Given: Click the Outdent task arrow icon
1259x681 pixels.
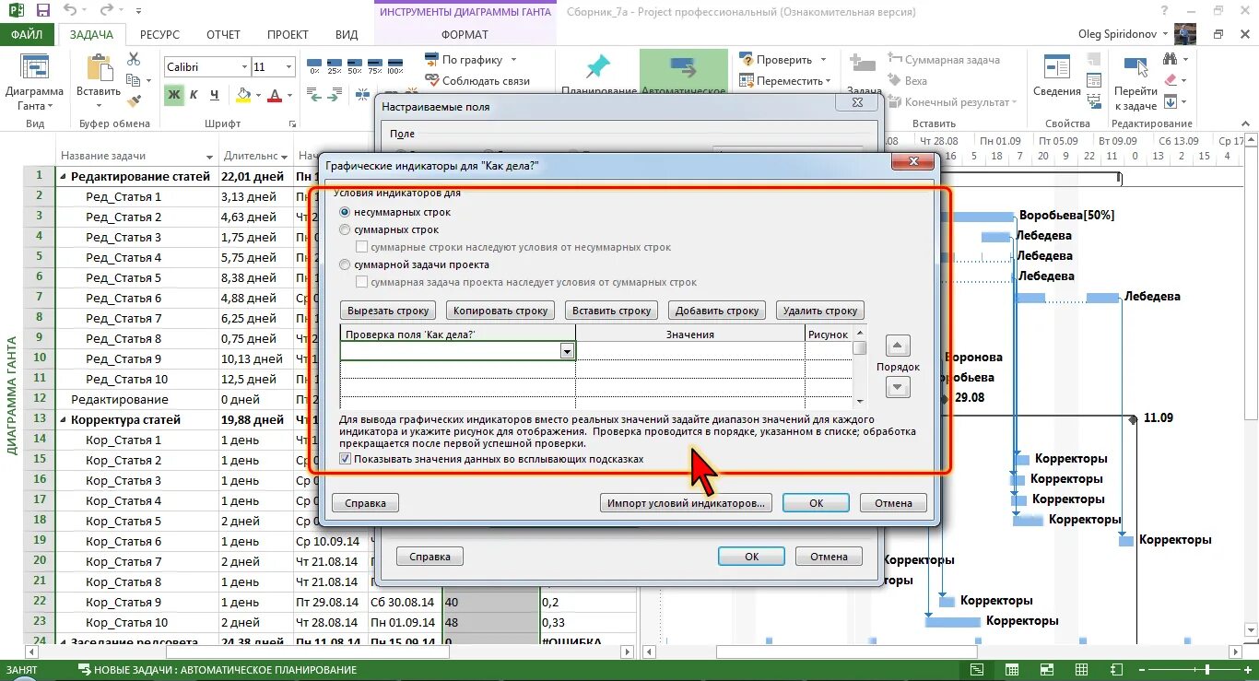Looking at the screenshot, I should click(x=314, y=95).
